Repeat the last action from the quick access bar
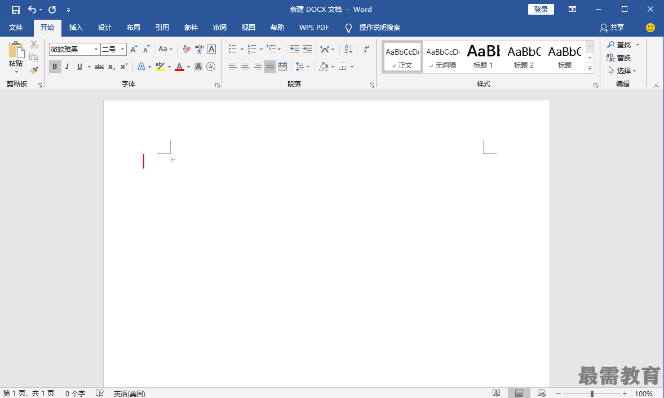Screen dimensions: 664x398 click(52, 10)
